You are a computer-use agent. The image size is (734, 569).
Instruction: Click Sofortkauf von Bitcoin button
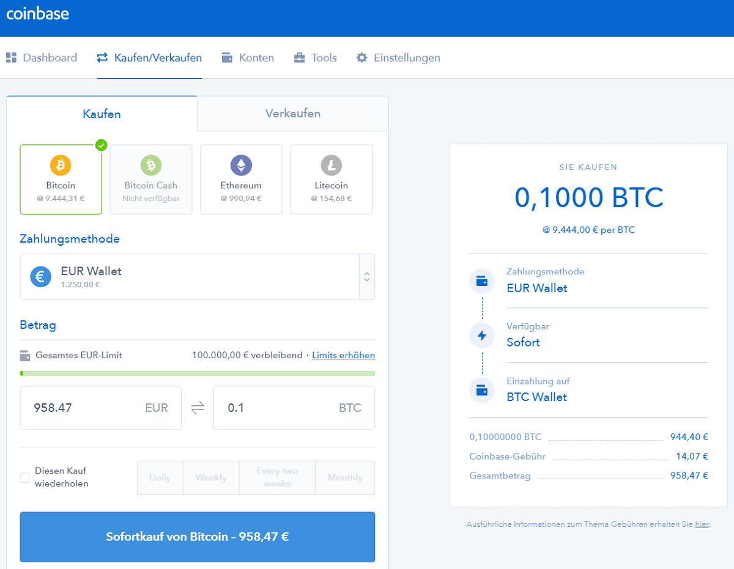click(x=198, y=537)
